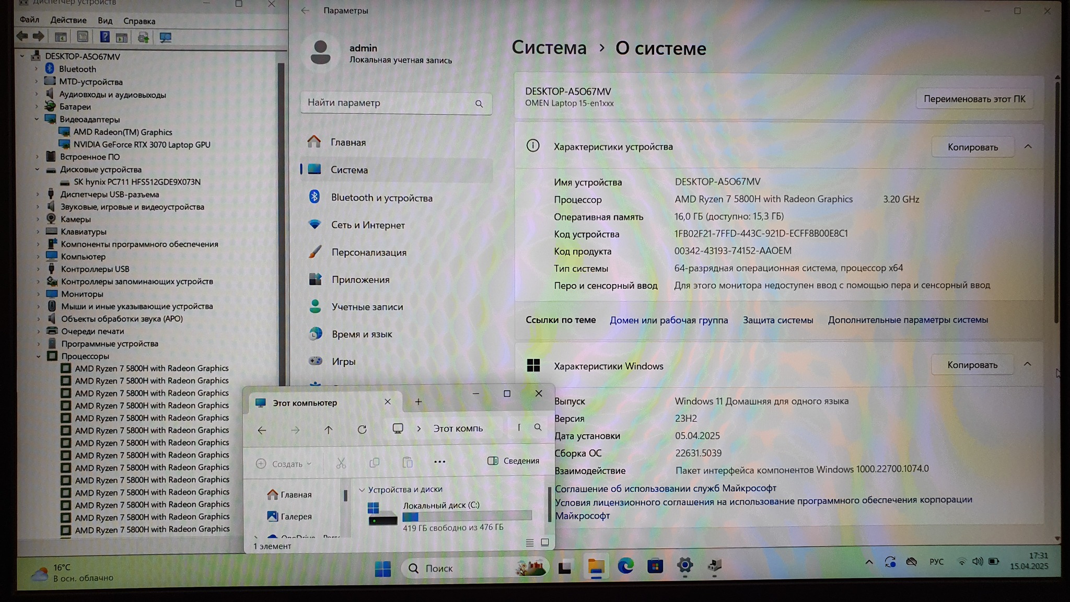Collapse the Процессоры tree node

(x=38, y=356)
